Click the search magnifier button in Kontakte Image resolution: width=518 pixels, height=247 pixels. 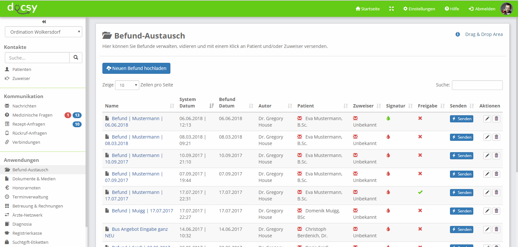pos(76,58)
